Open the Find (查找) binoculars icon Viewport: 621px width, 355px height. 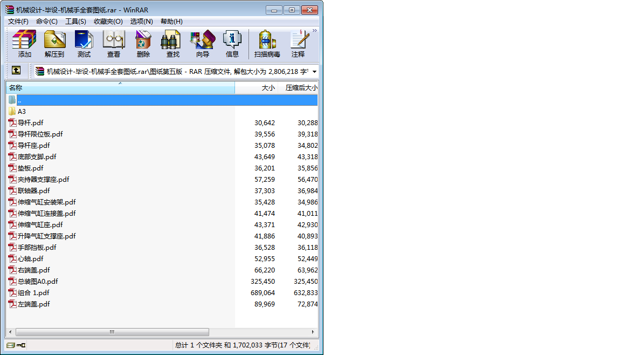[172, 44]
